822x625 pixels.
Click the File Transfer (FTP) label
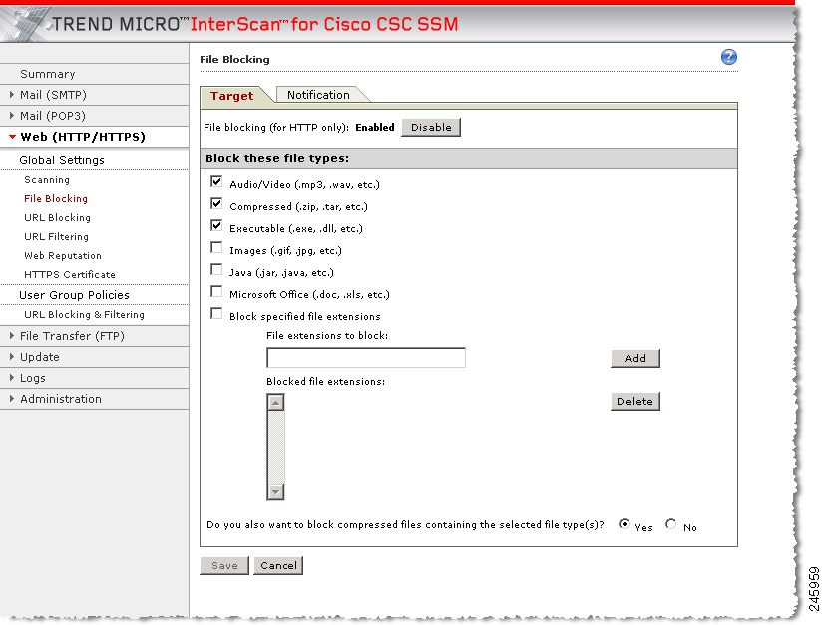72,336
